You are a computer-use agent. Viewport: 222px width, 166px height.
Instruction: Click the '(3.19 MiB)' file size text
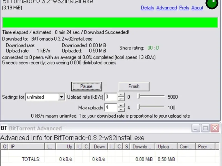(x=12, y=8)
